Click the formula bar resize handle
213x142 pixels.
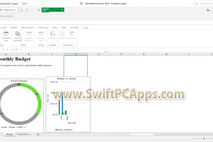pyautogui.click(x=106, y=52)
